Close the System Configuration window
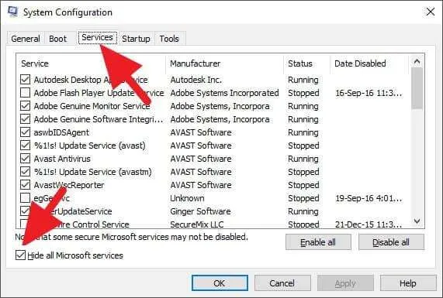Screen dimensions: 443x298 pos(431,12)
